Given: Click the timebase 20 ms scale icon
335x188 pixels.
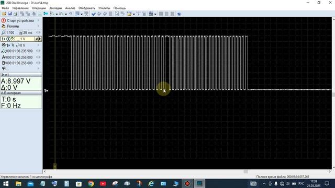Looking at the screenshot, I should pos(21,32).
